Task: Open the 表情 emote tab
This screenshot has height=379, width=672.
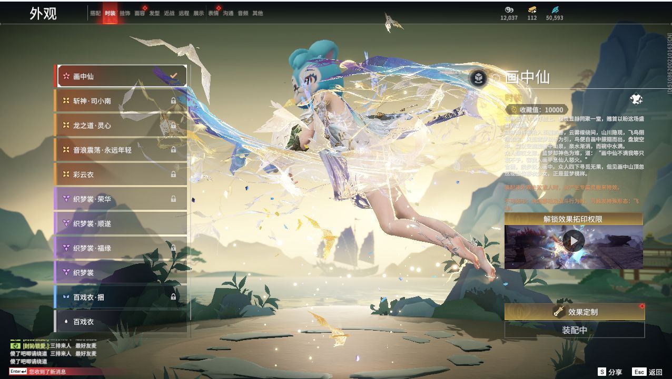Action: click(x=213, y=13)
